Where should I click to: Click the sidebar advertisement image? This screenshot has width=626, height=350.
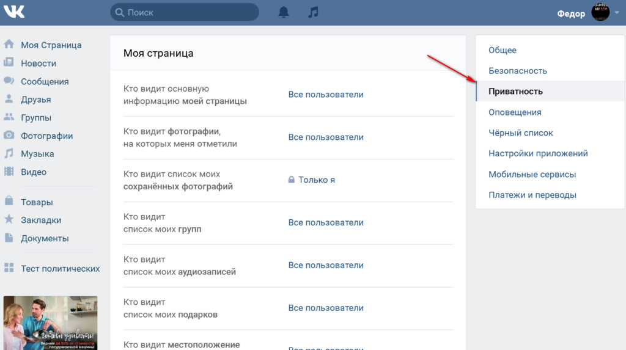tap(50, 323)
